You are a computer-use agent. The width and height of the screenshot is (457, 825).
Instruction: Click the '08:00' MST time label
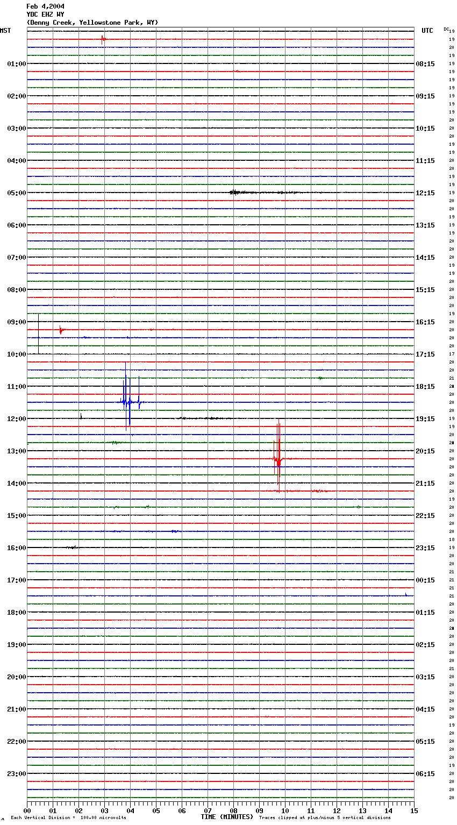pyautogui.click(x=17, y=290)
